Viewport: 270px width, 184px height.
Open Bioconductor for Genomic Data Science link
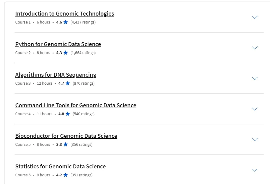(x=66, y=136)
